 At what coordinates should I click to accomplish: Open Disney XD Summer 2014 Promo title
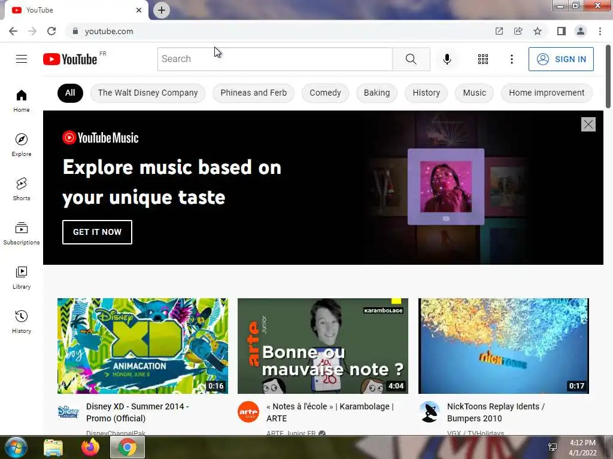[138, 412]
